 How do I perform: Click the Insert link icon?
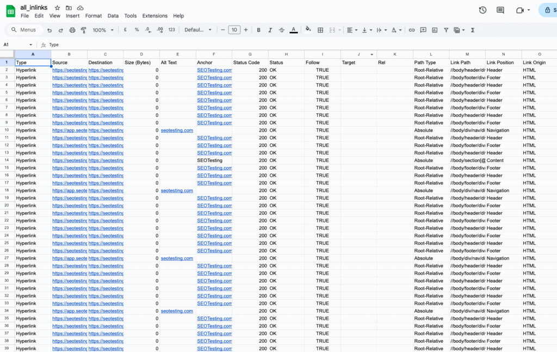coord(412,30)
